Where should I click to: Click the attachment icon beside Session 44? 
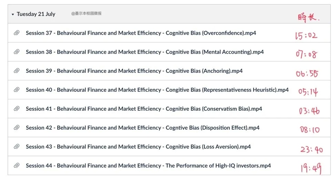[17, 166]
